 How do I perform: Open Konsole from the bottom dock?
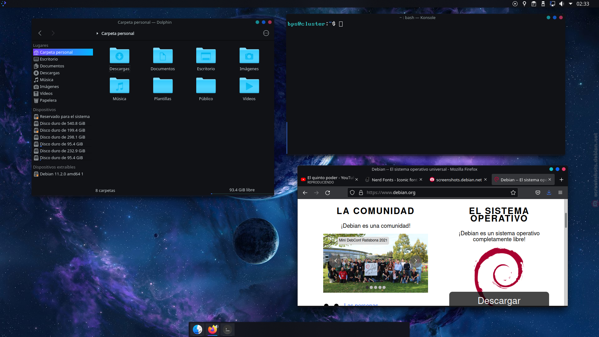pos(228,329)
